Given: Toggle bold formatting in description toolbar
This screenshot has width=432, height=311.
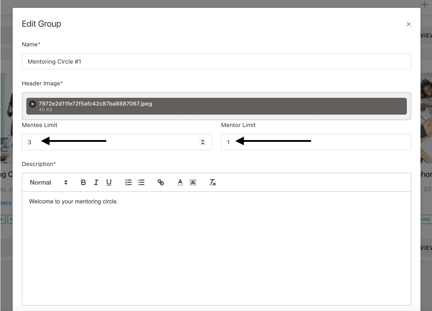Looking at the screenshot, I should click(x=83, y=182).
